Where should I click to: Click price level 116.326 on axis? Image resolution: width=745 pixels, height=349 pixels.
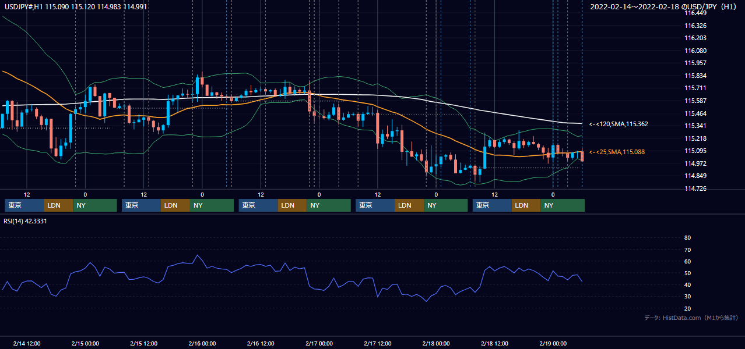(x=695, y=26)
